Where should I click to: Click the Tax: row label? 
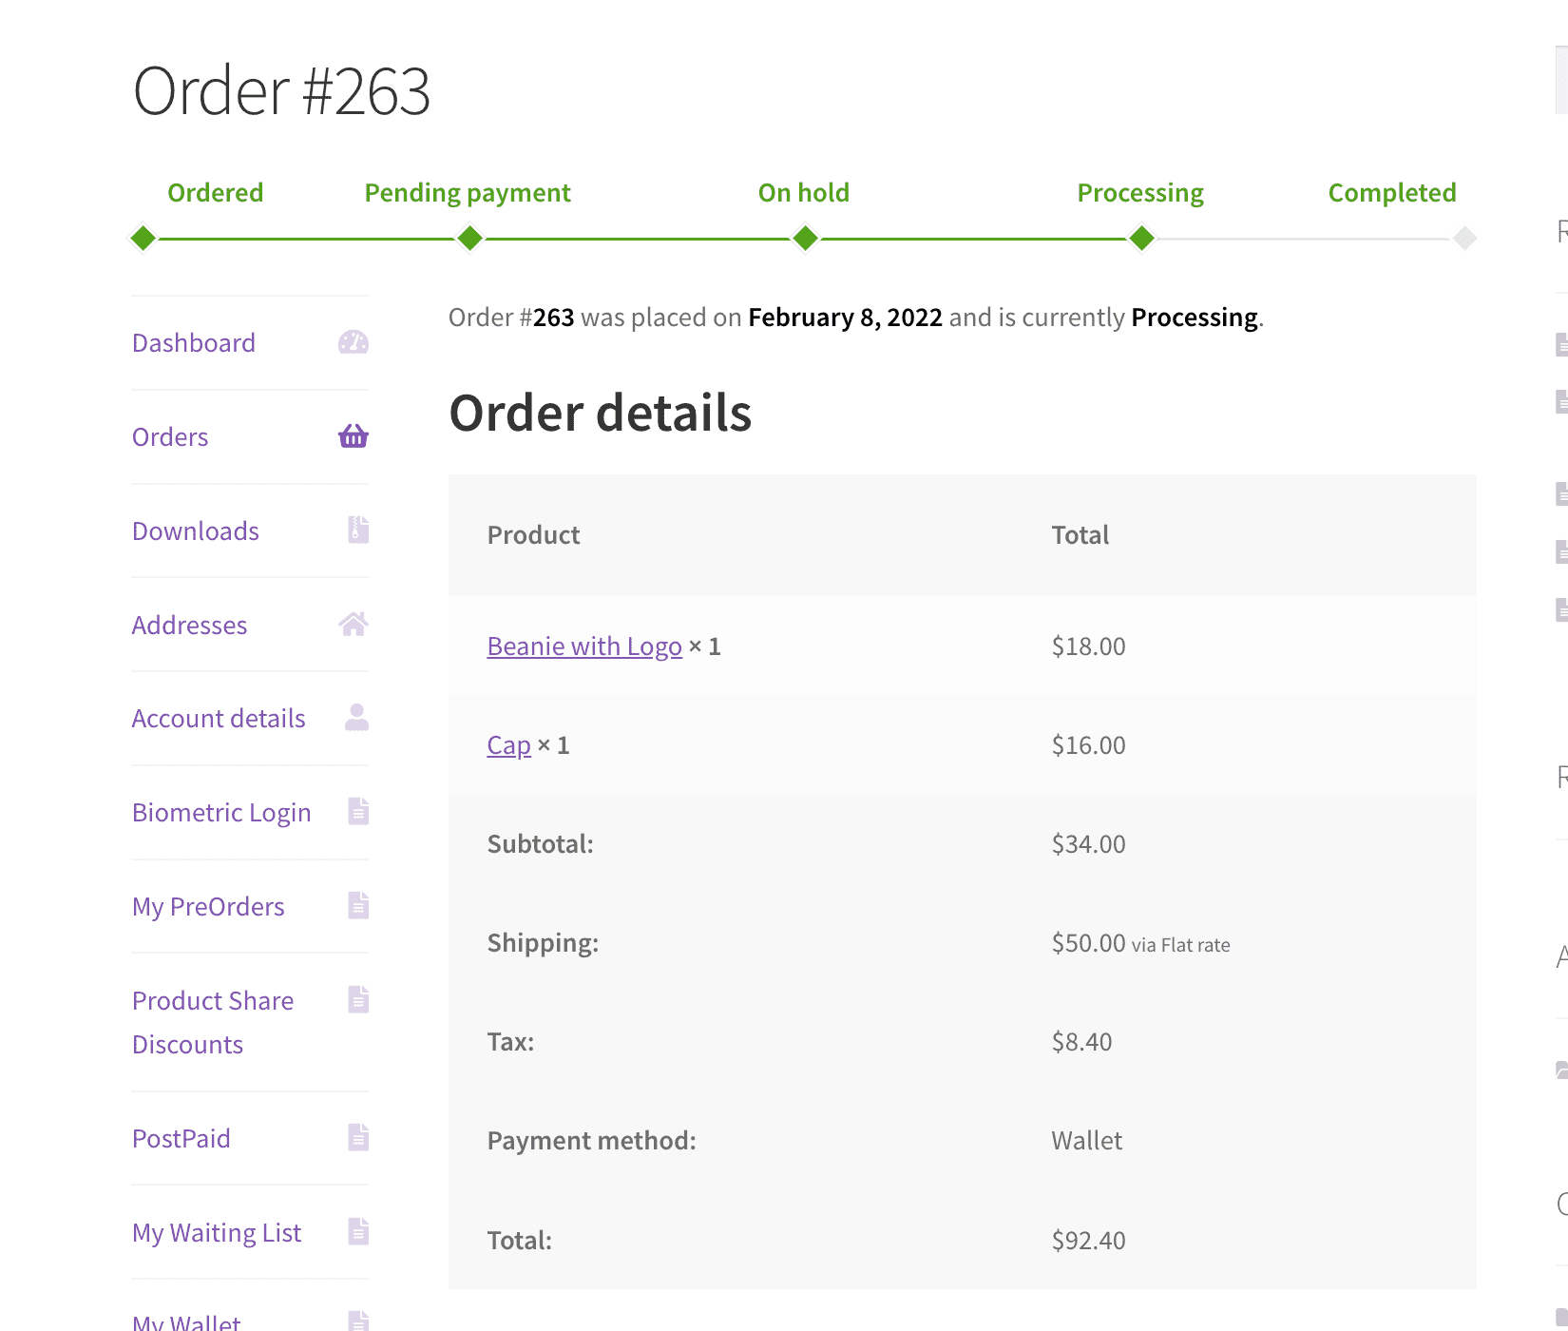point(511,1042)
